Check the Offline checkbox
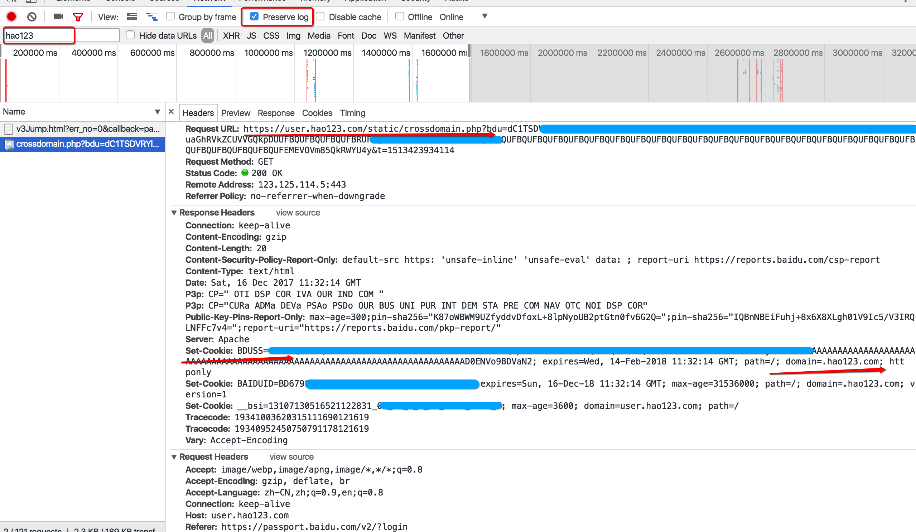This screenshot has height=532, width=916. tap(399, 16)
